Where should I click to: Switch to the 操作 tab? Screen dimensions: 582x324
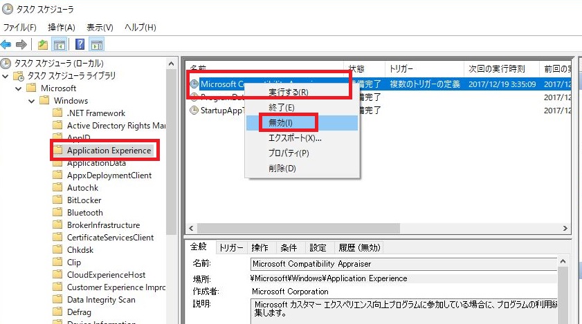(260, 247)
